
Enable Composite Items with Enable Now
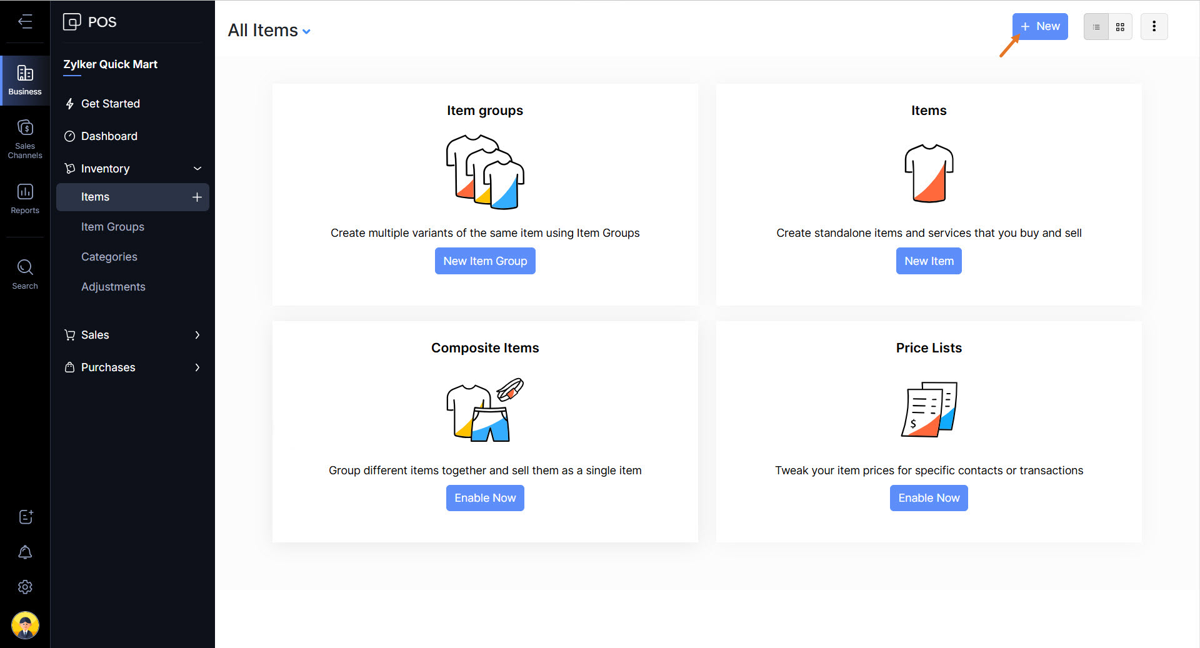(x=485, y=498)
